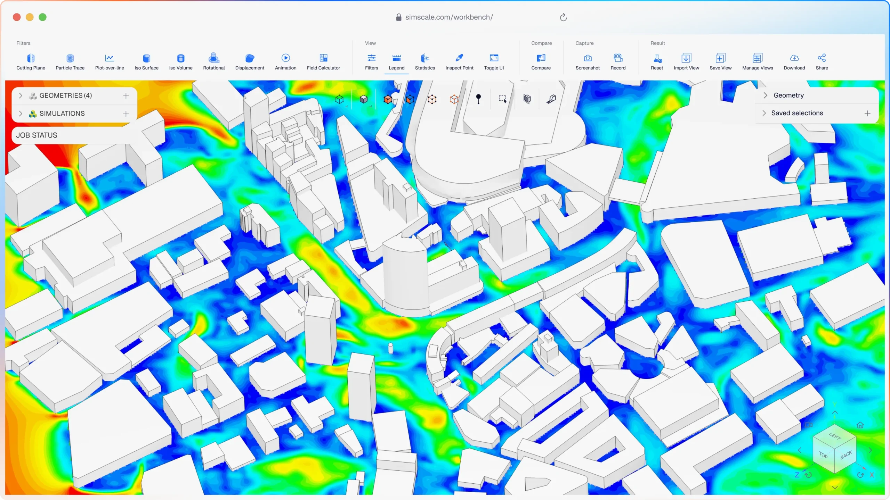Image resolution: width=890 pixels, height=500 pixels.
Task: Expand the Saved selections section
Action: pos(764,113)
